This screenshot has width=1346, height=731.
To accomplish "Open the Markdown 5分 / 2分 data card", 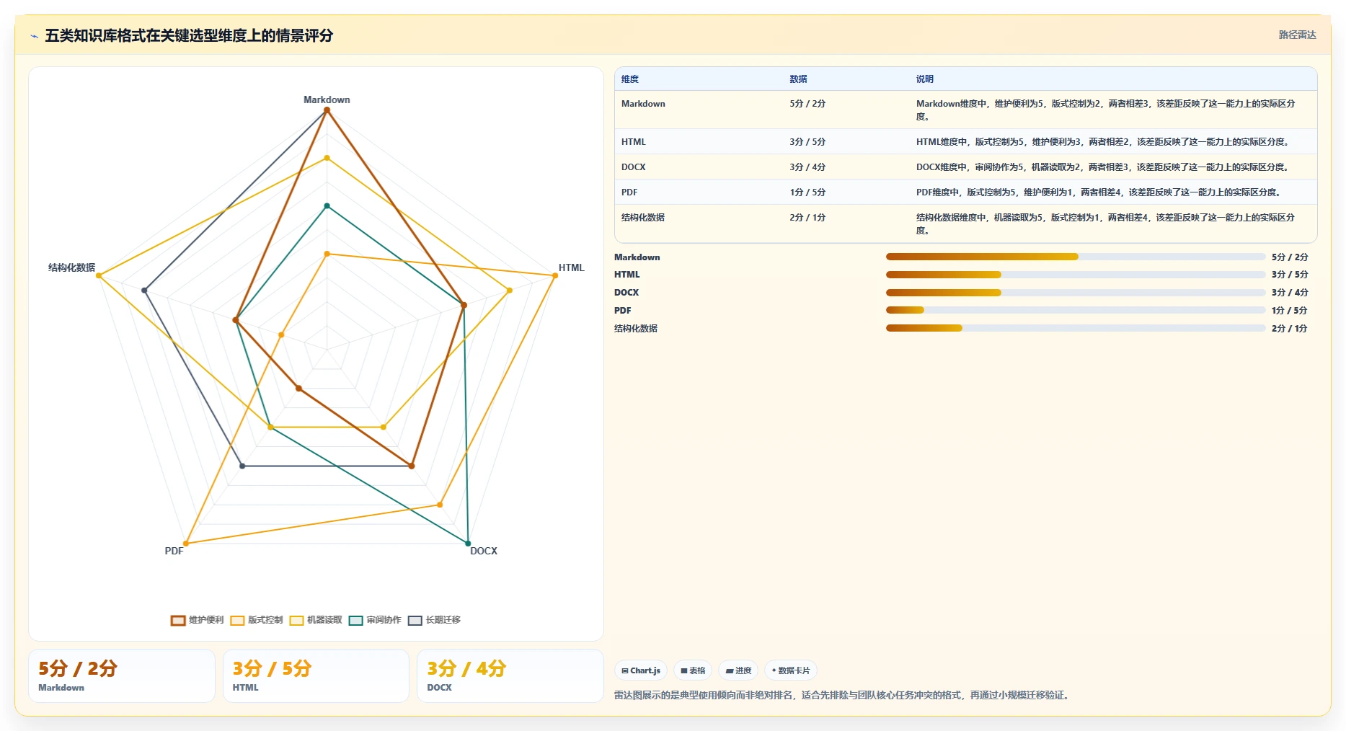I will coord(122,675).
